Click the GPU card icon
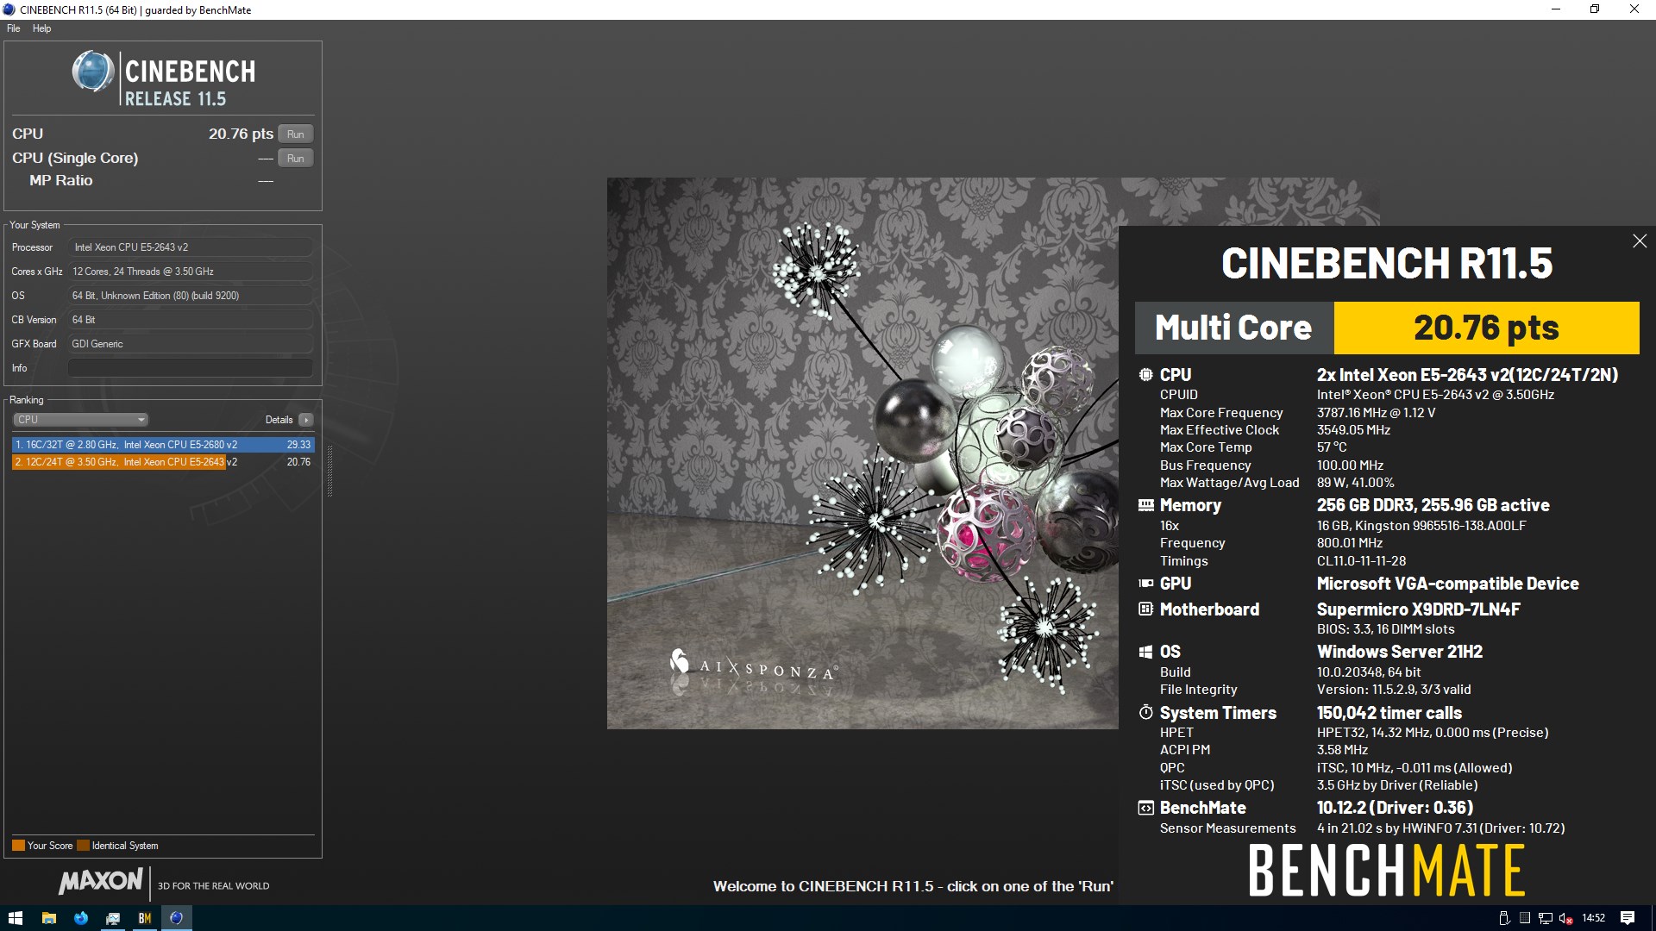Image resolution: width=1656 pixels, height=931 pixels. click(x=1145, y=584)
